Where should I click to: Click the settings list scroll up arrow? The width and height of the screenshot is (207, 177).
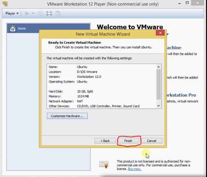point(159,67)
